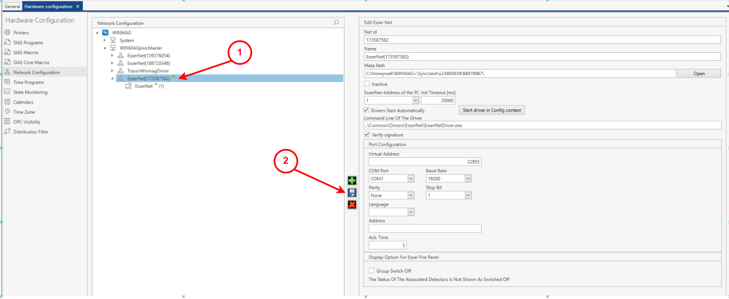The image size is (729, 299).
Task: Open SIAS Programs in the sidebar
Action: coord(28,43)
